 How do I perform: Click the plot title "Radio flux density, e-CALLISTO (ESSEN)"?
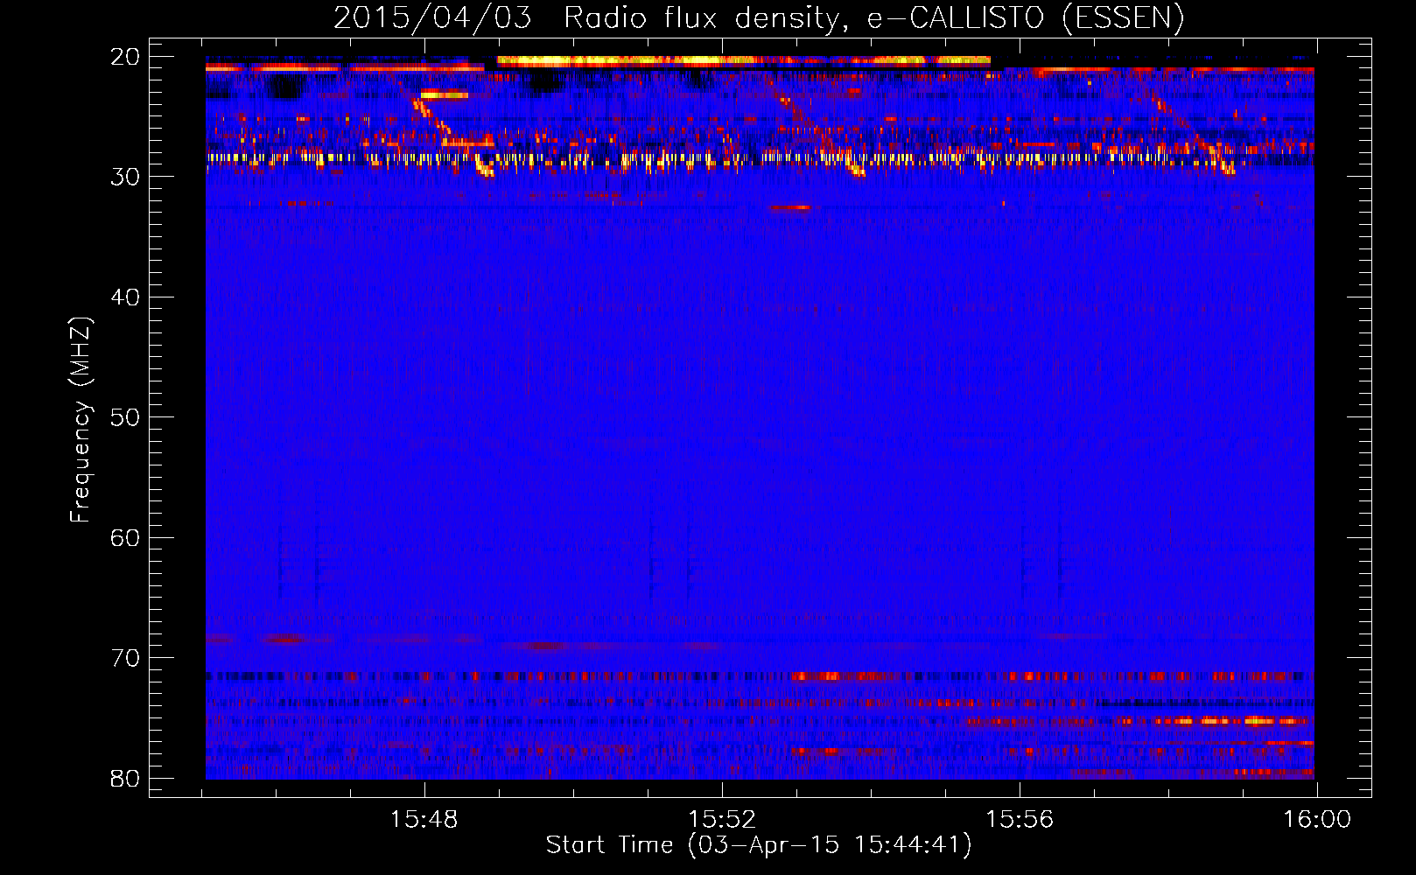pyautogui.click(x=874, y=18)
